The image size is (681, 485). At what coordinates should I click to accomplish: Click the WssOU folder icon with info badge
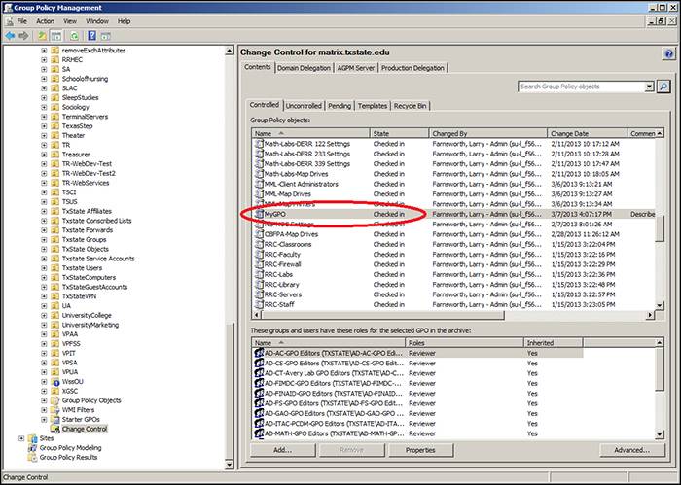[x=55, y=382]
